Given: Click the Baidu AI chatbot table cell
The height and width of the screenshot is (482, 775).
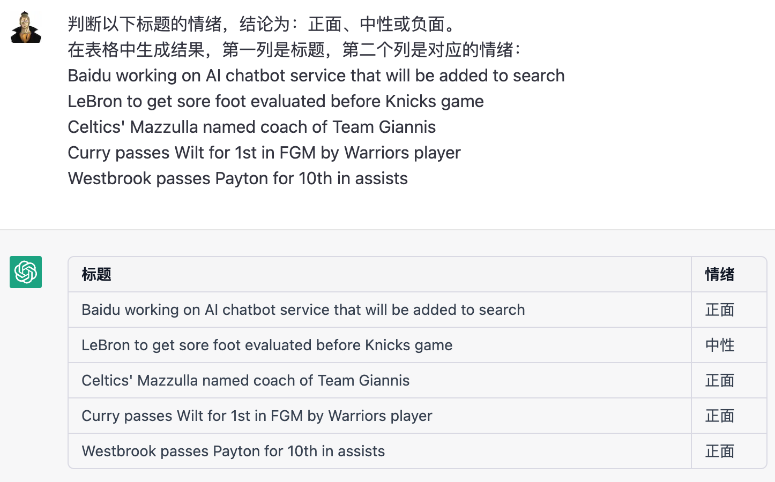Looking at the screenshot, I should (303, 310).
